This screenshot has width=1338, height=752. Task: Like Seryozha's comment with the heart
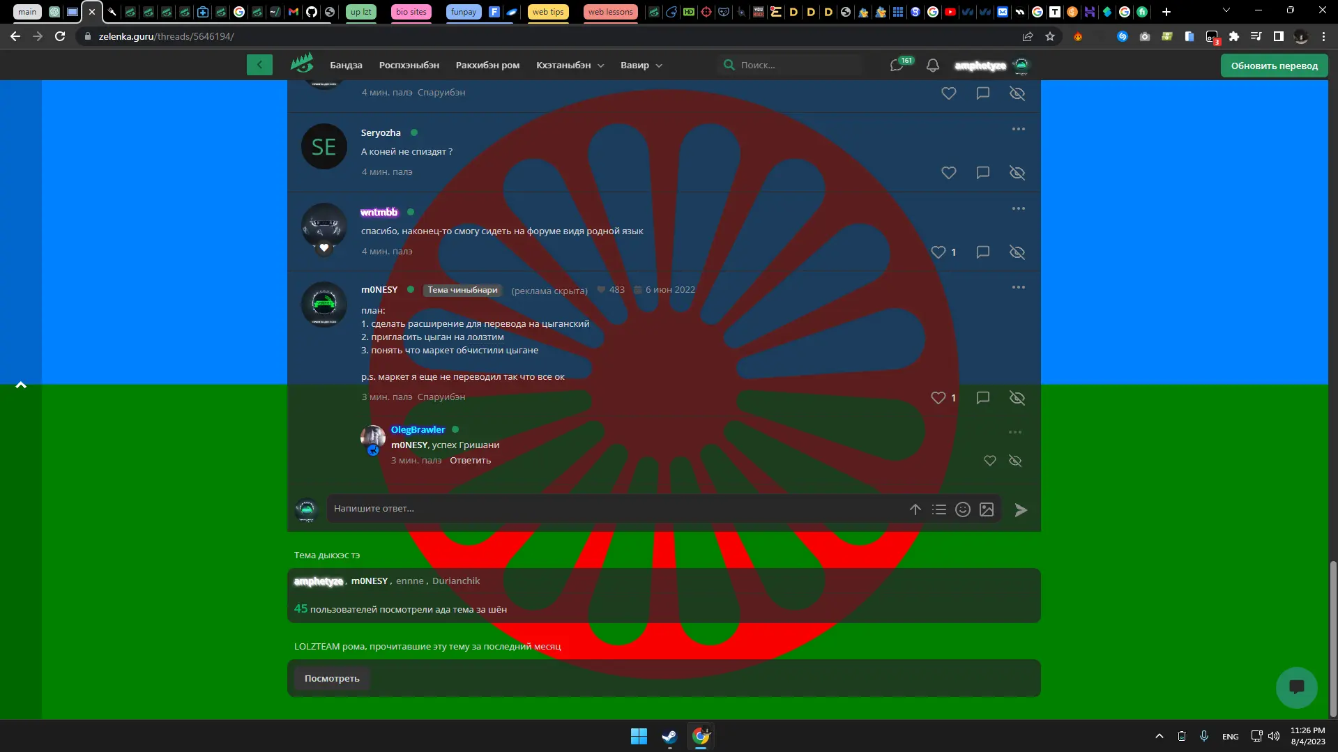pos(948,172)
